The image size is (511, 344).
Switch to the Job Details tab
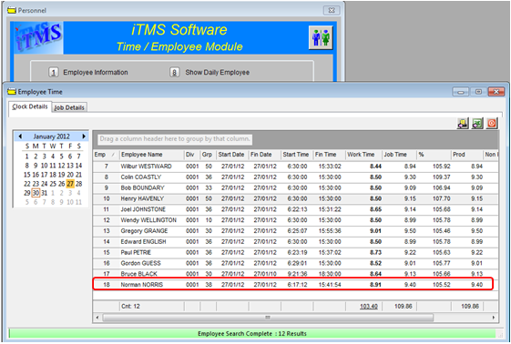pos(69,107)
